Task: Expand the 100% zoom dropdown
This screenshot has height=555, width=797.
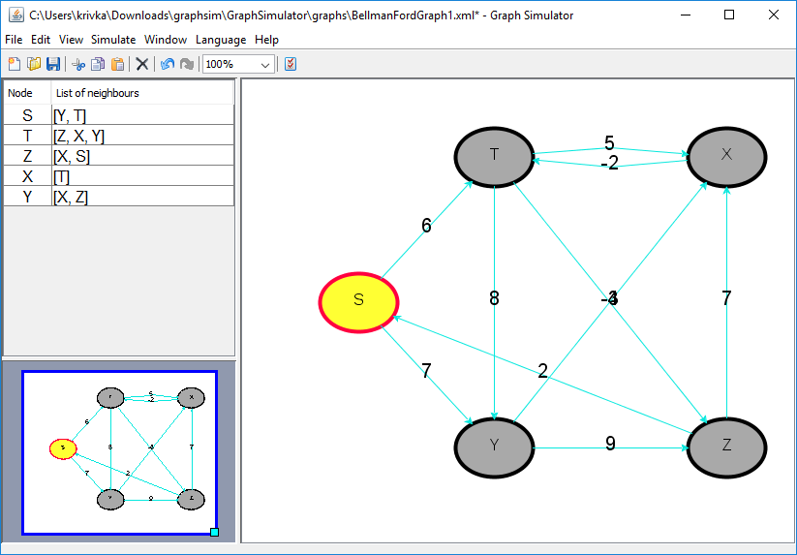Action: [x=265, y=64]
